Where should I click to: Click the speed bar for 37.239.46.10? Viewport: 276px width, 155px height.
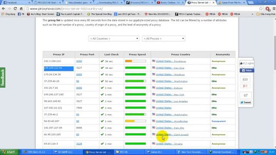click(135, 81)
